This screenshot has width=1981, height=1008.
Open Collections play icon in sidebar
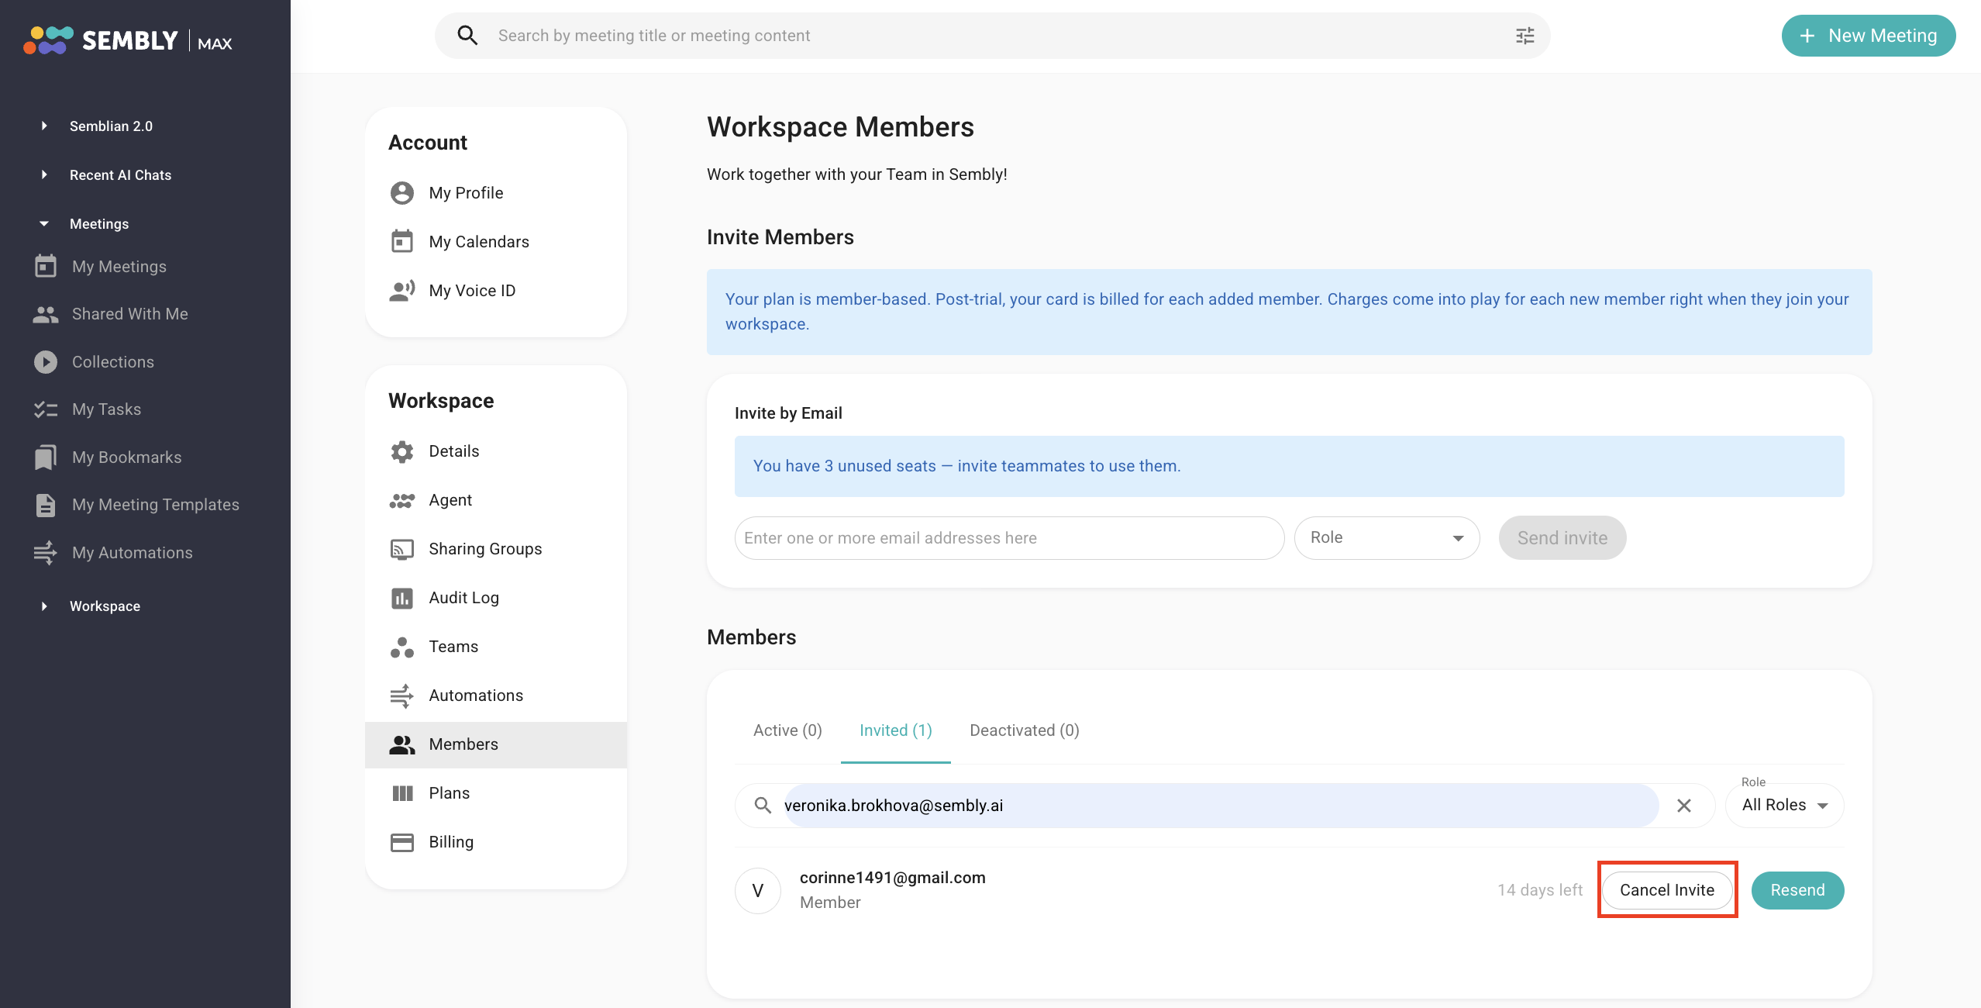point(46,362)
